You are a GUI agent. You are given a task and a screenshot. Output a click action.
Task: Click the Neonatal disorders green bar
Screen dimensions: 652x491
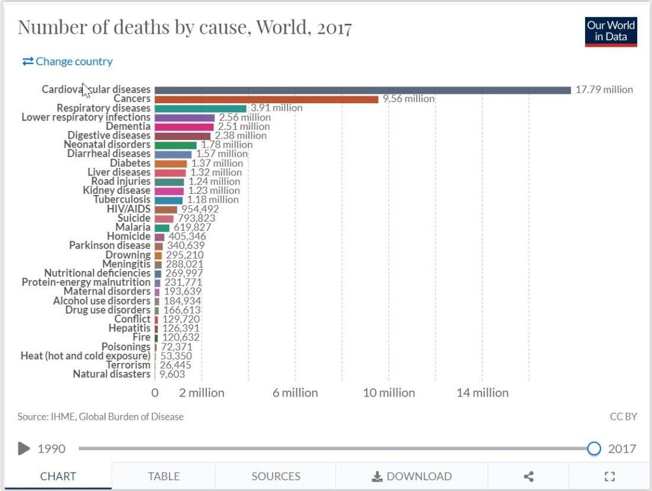[175, 145]
